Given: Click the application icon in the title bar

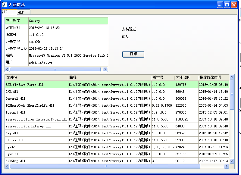Looking at the screenshot, I should click(x=4, y=4).
